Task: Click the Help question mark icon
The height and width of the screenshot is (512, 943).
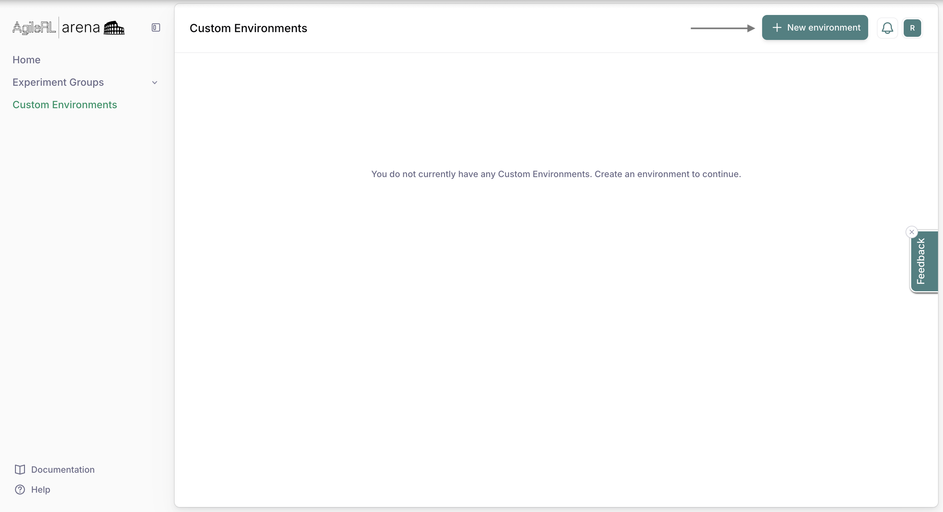Action: tap(20, 489)
